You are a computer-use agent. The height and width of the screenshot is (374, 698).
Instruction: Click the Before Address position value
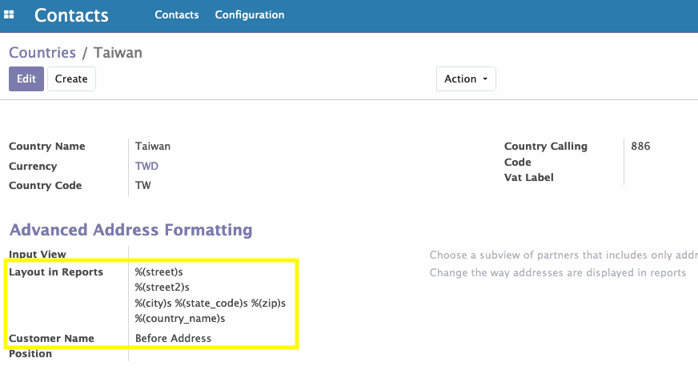tap(173, 339)
